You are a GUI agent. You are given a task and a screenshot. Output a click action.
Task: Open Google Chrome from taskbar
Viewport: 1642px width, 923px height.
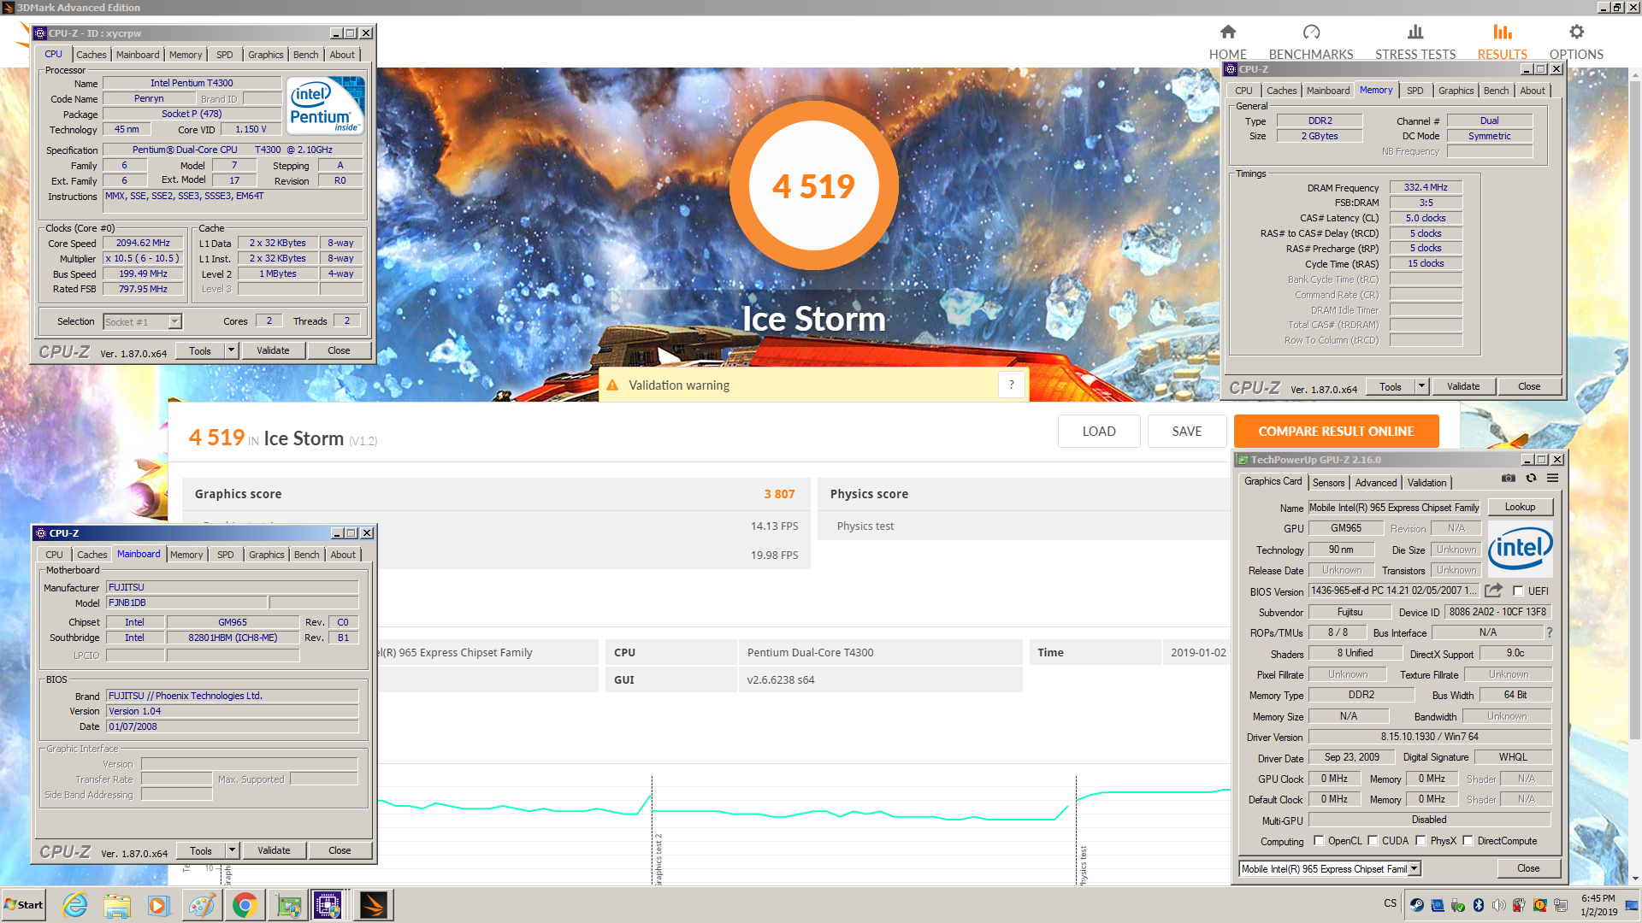pos(245,905)
